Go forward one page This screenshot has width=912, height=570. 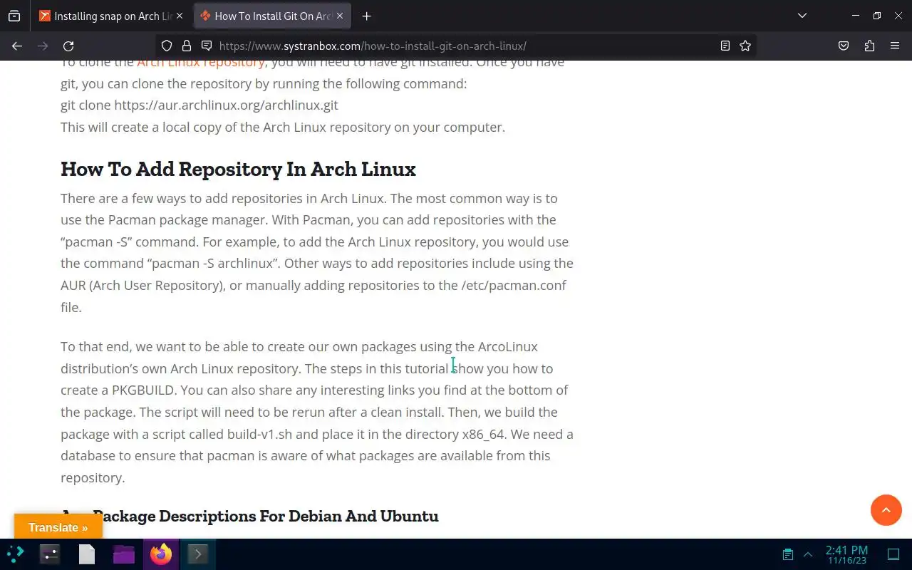point(43,46)
